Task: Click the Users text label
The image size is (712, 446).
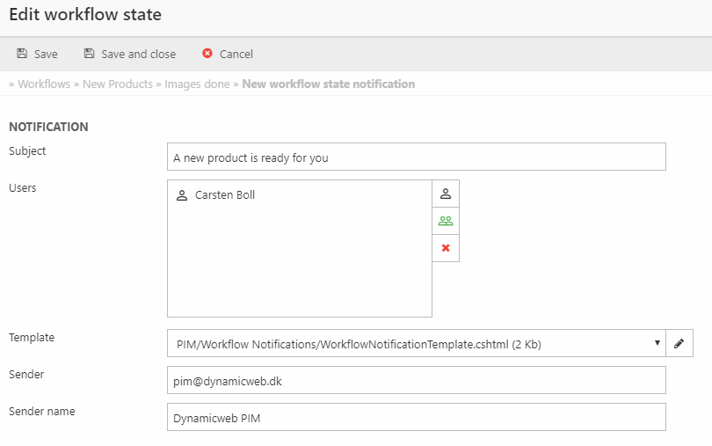Action: [23, 187]
